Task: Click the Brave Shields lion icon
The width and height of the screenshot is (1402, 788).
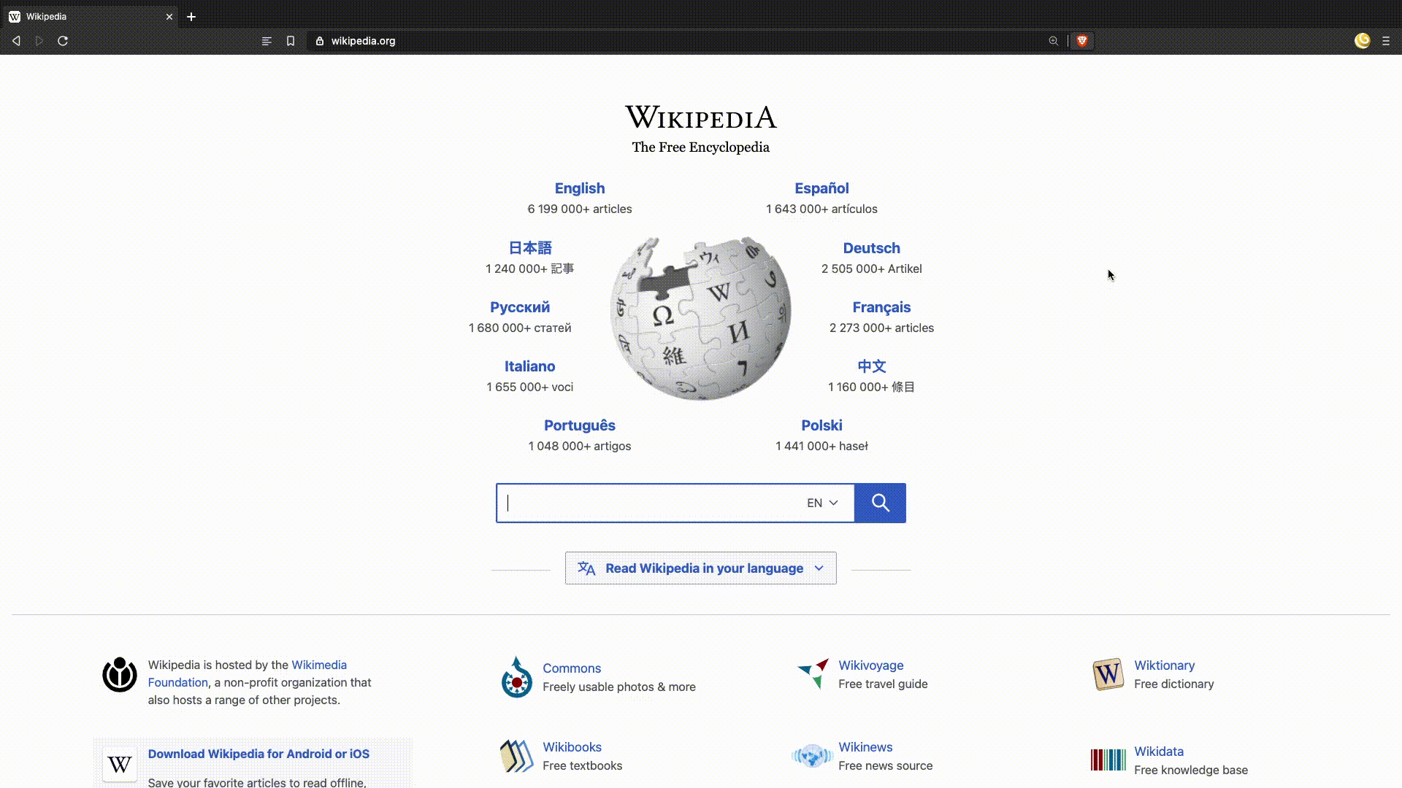Action: tap(1082, 41)
